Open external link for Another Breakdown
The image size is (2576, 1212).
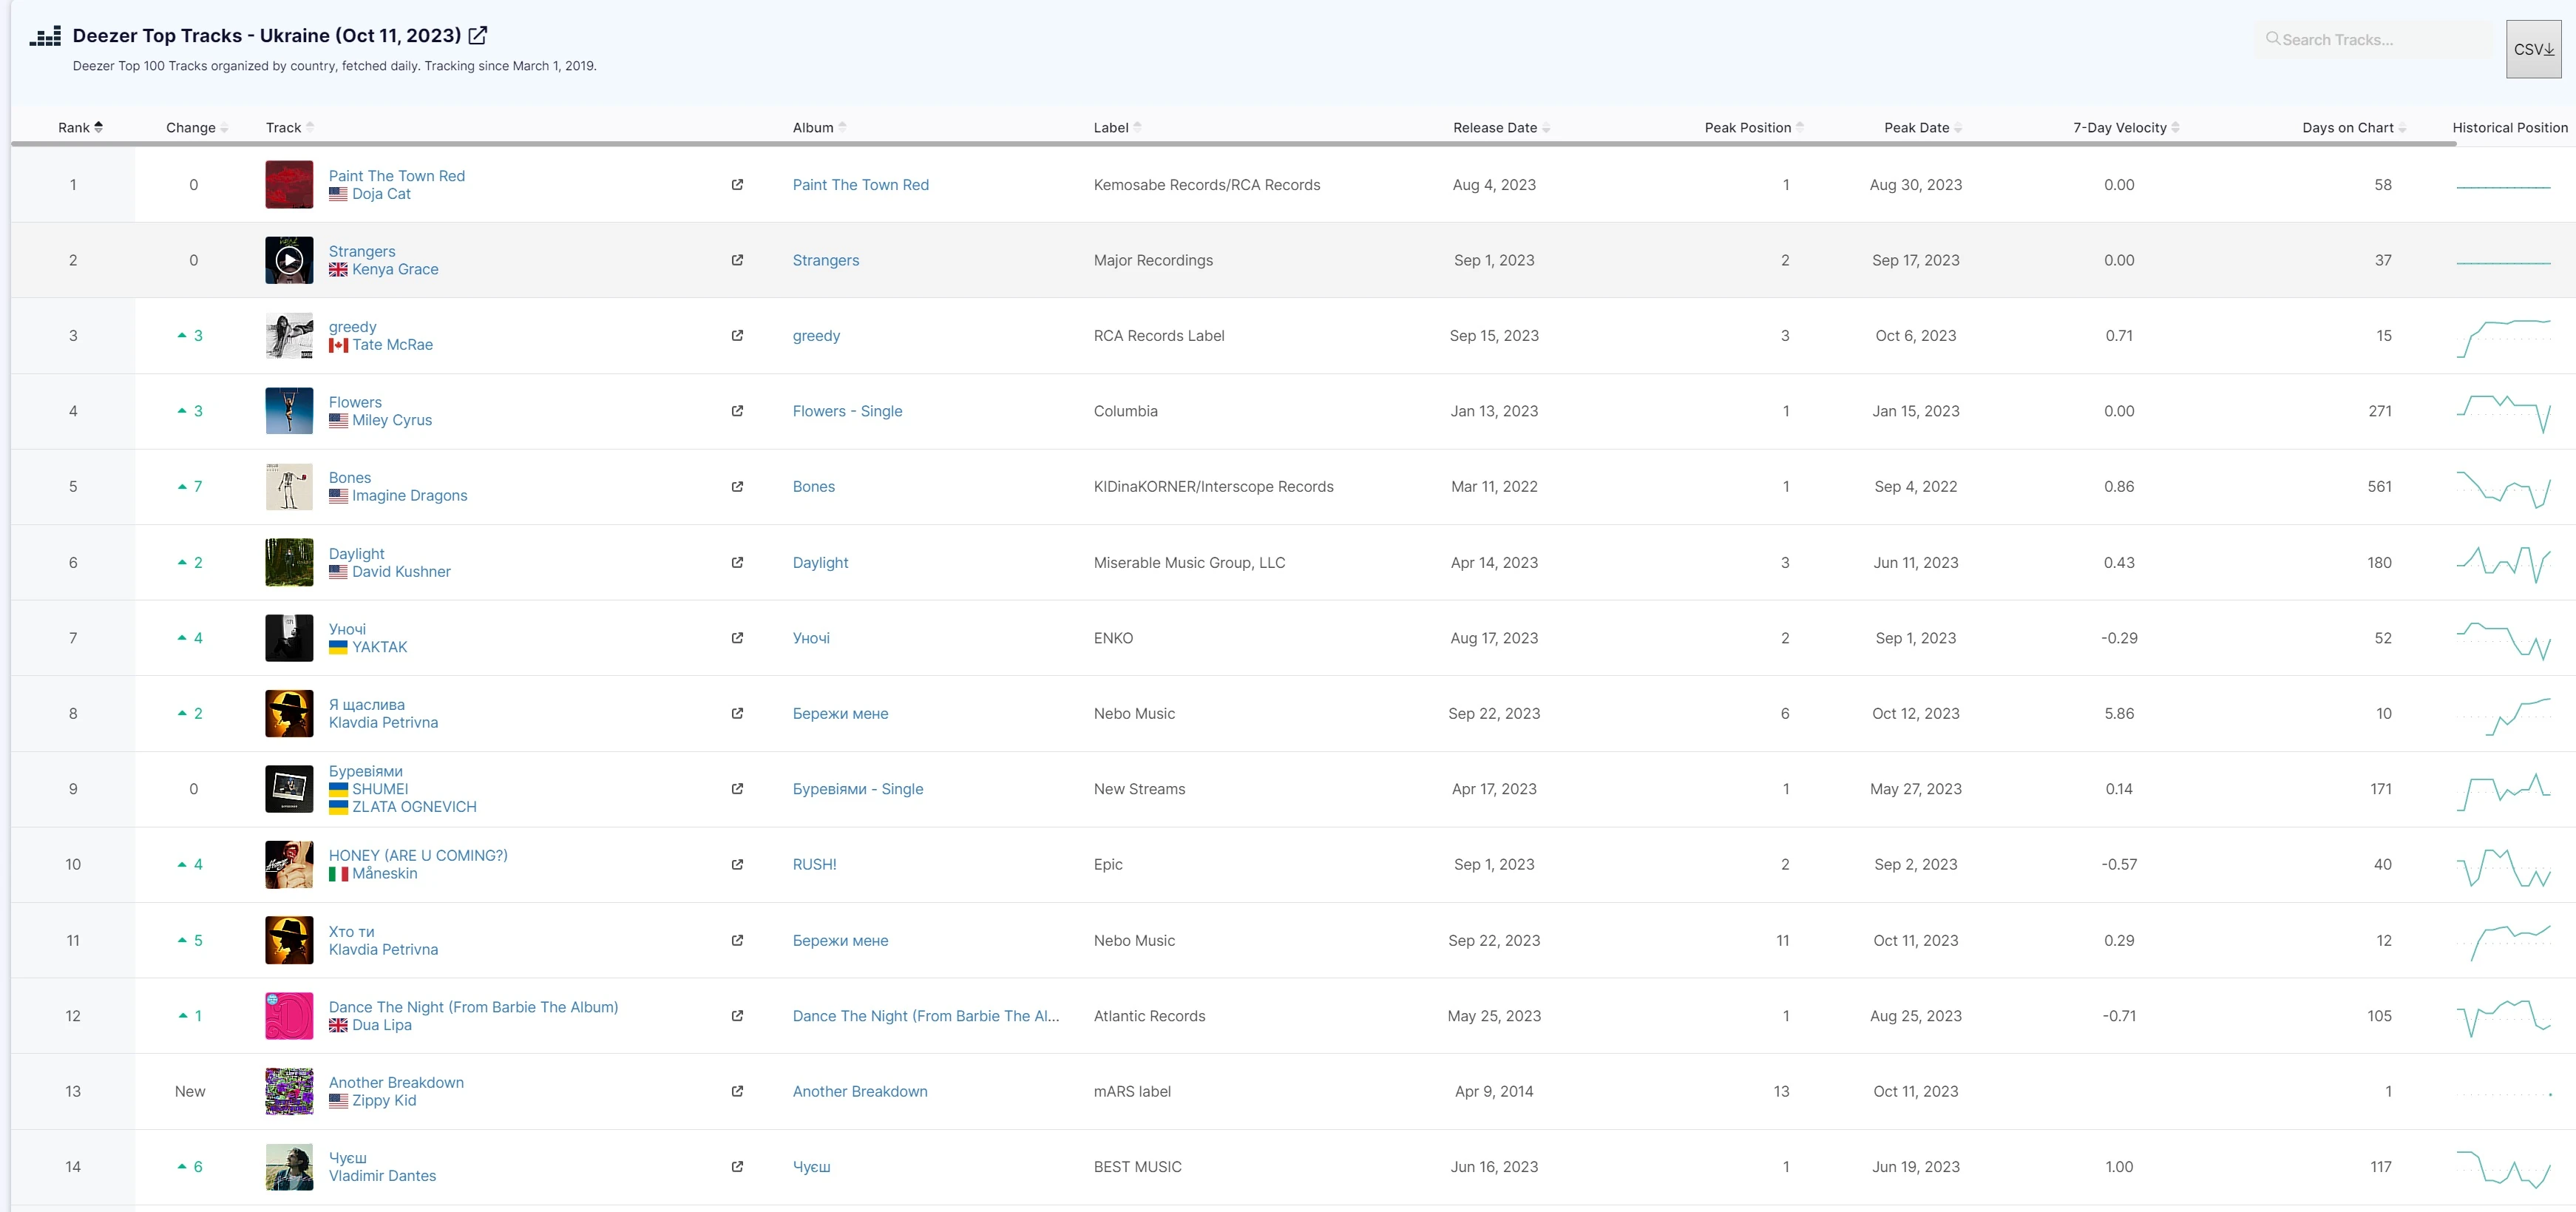737,1091
